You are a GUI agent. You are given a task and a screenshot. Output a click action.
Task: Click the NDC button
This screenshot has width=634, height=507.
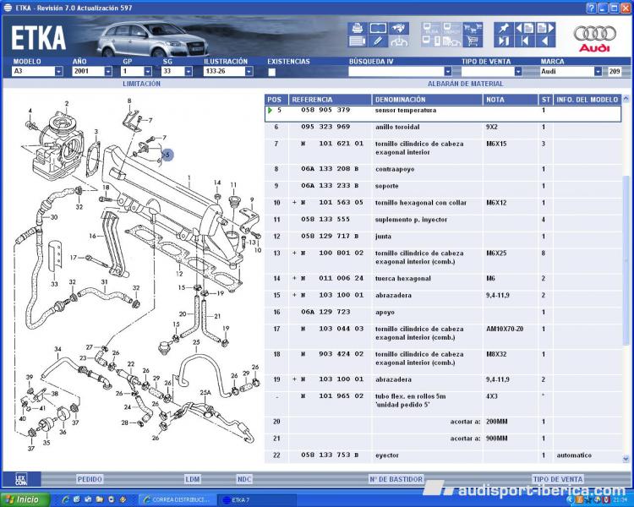coord(244,479)
